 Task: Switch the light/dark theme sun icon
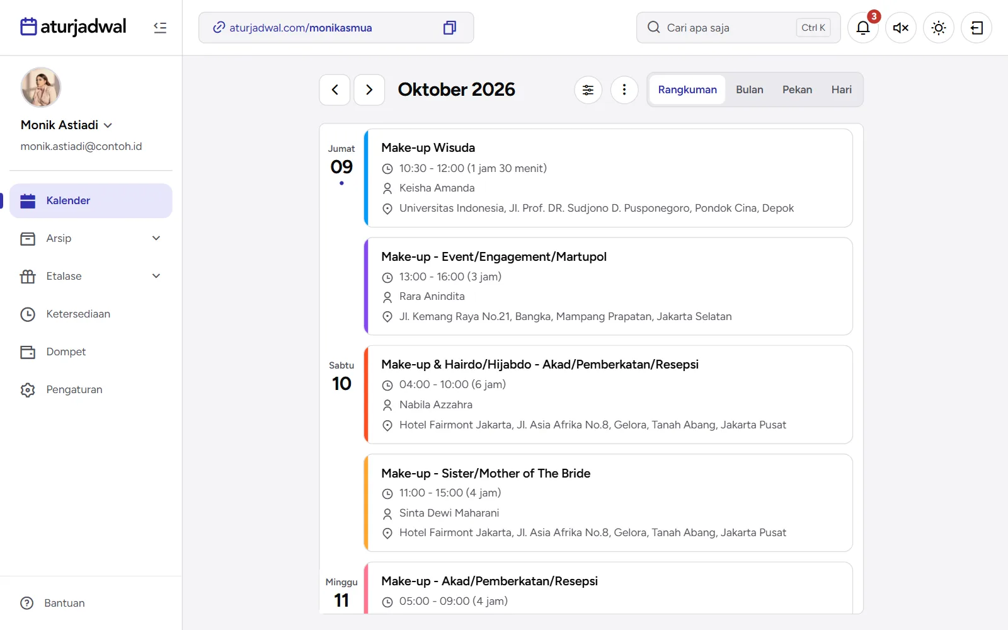[x=939, y=28]
